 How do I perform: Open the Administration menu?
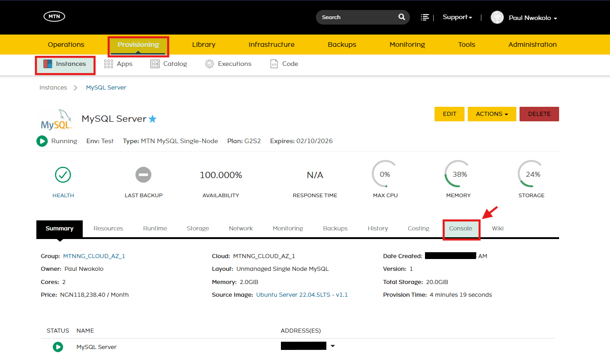tap(532, 45)
